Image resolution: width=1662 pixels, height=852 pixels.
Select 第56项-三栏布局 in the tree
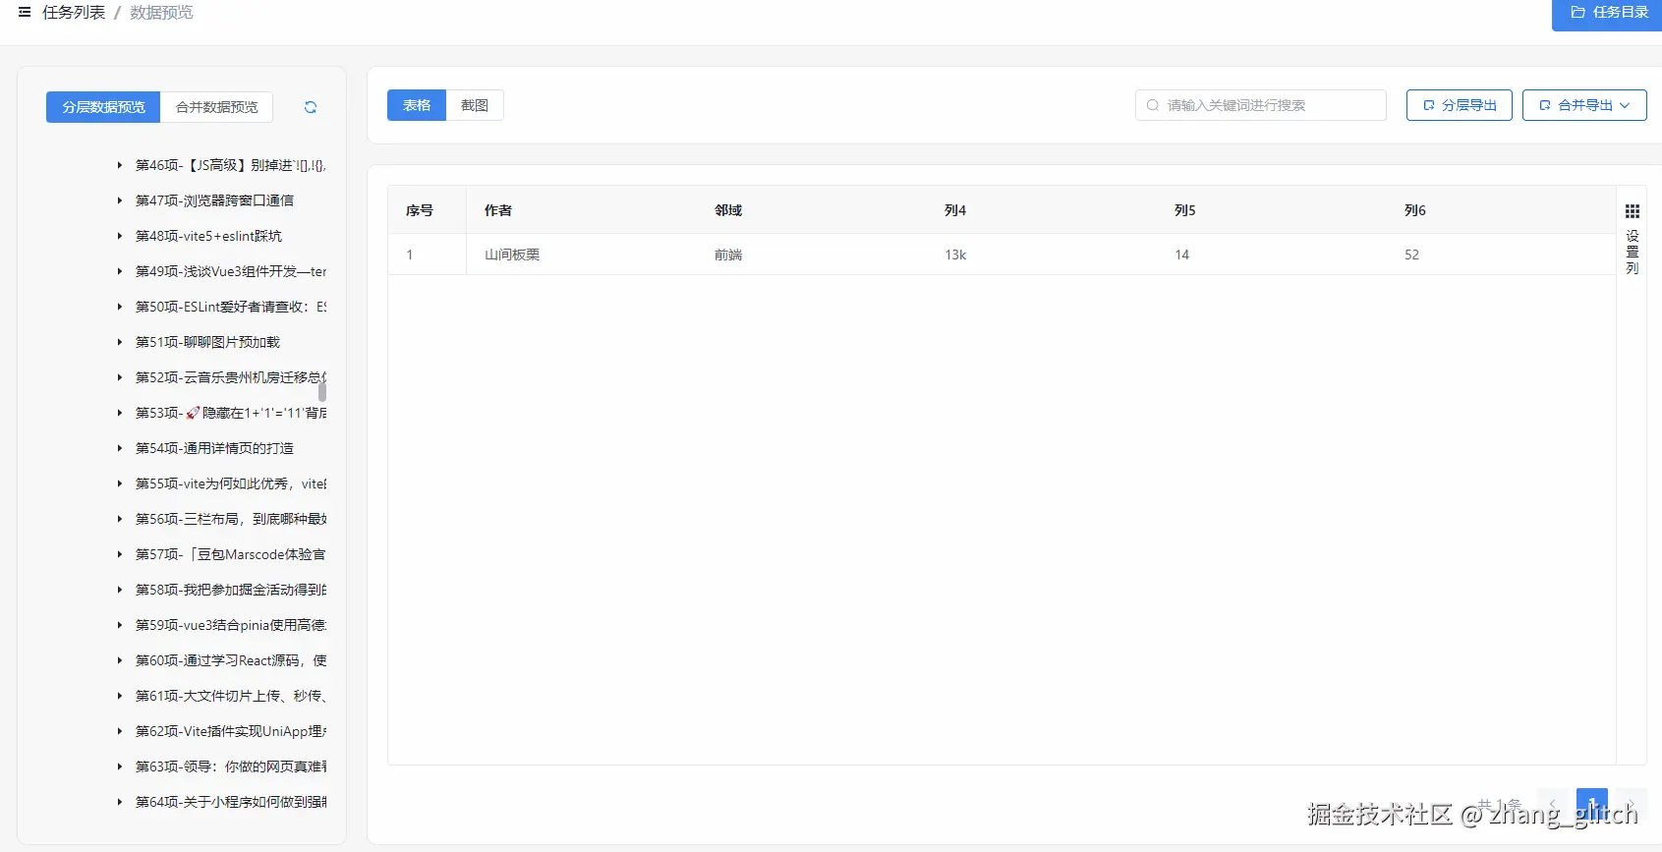pos(231,519)
